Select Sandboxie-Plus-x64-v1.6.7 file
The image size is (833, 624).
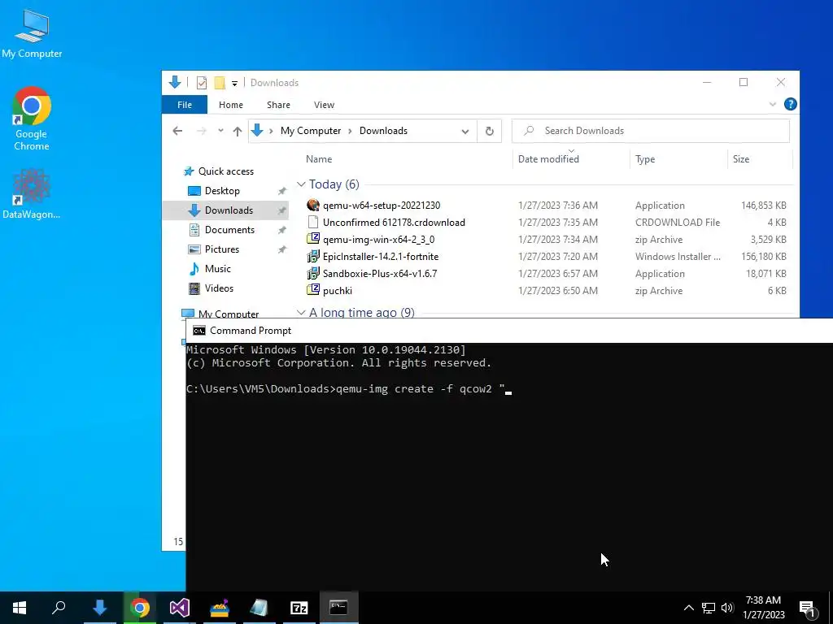click(x=380, y=273)
